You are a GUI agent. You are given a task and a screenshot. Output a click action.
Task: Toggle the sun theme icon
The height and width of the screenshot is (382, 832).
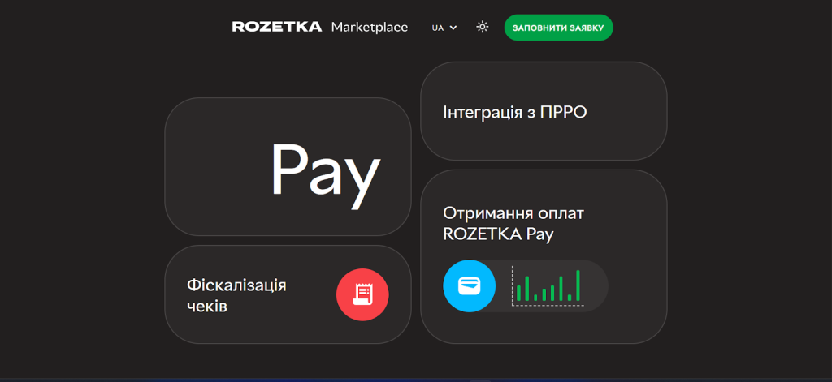483,27
